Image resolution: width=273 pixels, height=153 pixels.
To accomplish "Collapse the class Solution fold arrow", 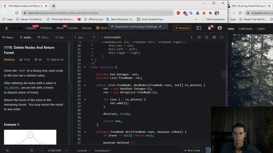I will click(x=85, y=67).
